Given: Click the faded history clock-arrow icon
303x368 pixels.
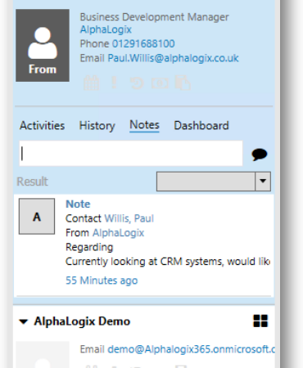Looking at the screenshot, I should pyautogui.click(x=137, y=83).
